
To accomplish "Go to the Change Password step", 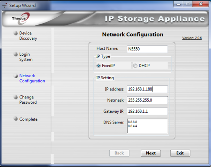I will pyautogui.click(x=28, y=100).
